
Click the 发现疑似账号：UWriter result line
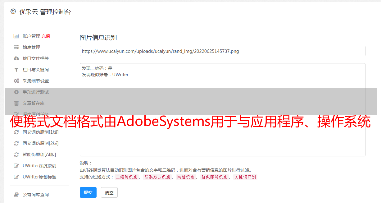tap(105, 75)
